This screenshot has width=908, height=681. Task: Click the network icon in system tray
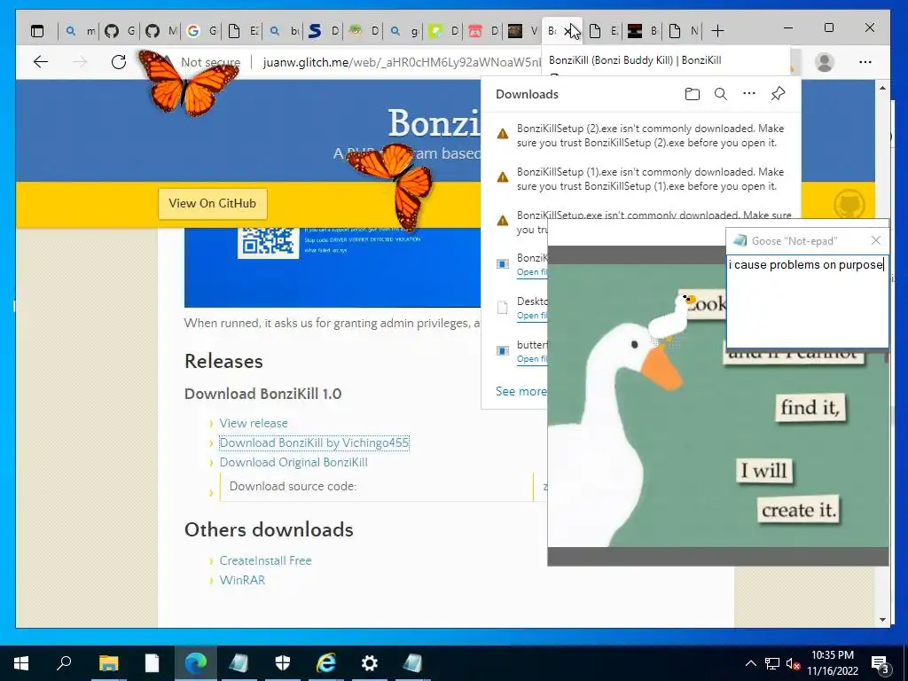(x=772, y=663)
